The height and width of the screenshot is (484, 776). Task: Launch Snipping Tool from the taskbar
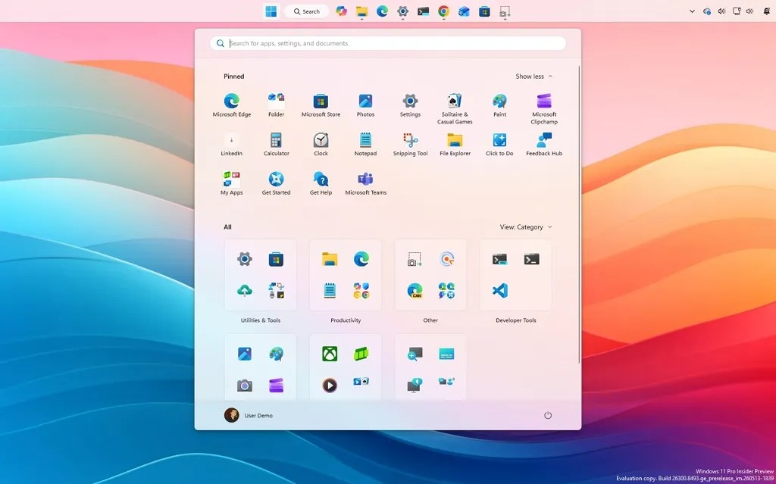[505, 11]
